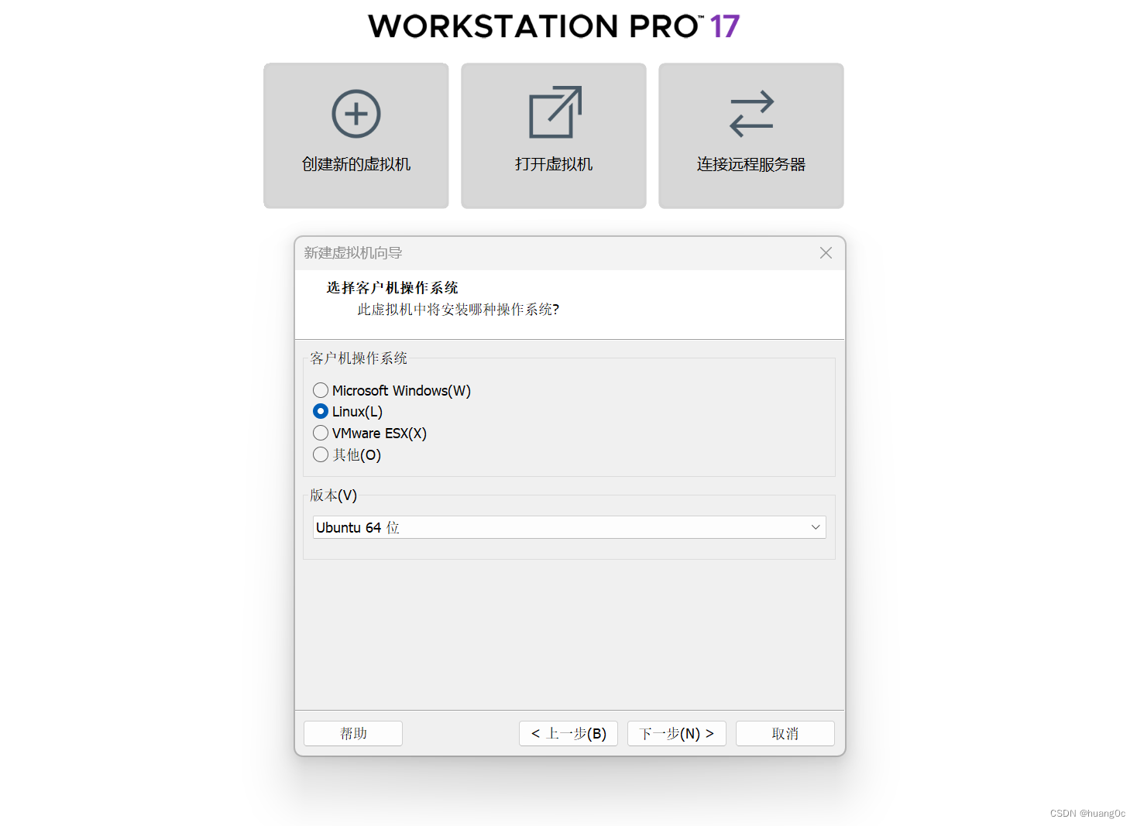Click the 创建新的虚拟机 label
The width and height of the screenshot is (1137, 826).
click(x=356, y=164)
